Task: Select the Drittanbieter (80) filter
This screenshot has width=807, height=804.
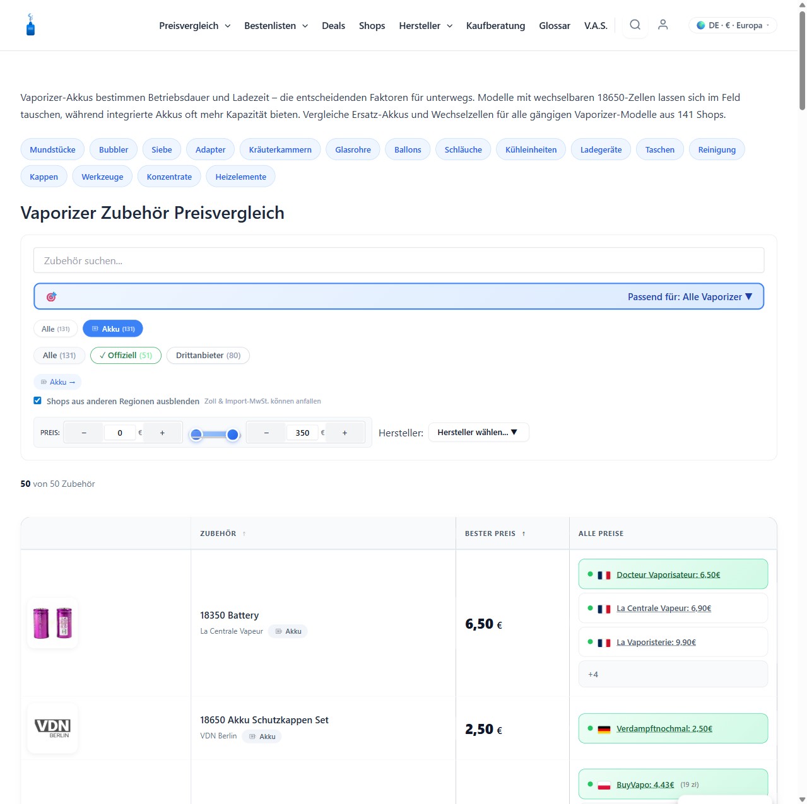Action: 208,356
